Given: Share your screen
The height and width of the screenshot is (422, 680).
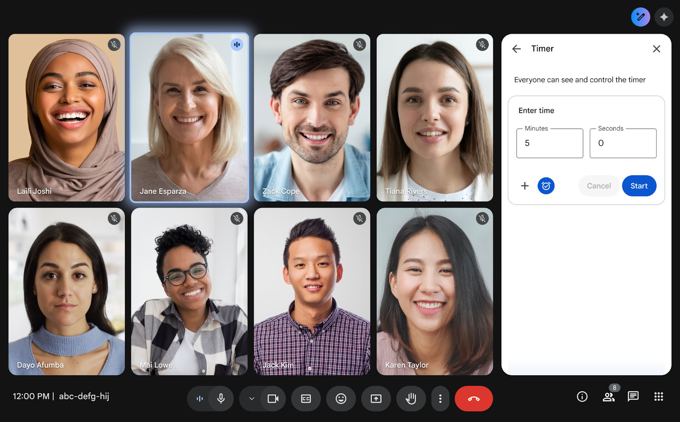Looking at the screenshot, I should 376,399.
